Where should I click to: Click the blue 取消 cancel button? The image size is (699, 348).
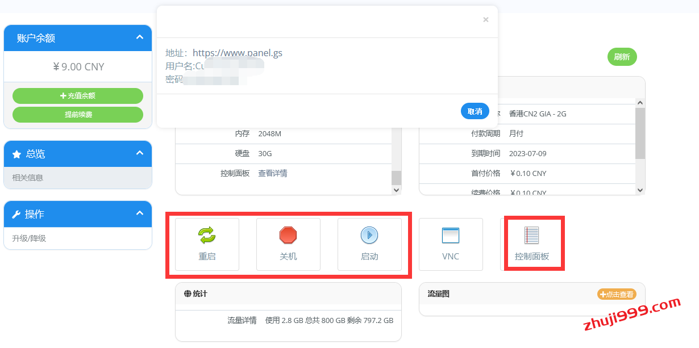pos(475,111)
